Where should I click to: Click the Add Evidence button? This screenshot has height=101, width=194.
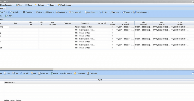coord(66,5)
